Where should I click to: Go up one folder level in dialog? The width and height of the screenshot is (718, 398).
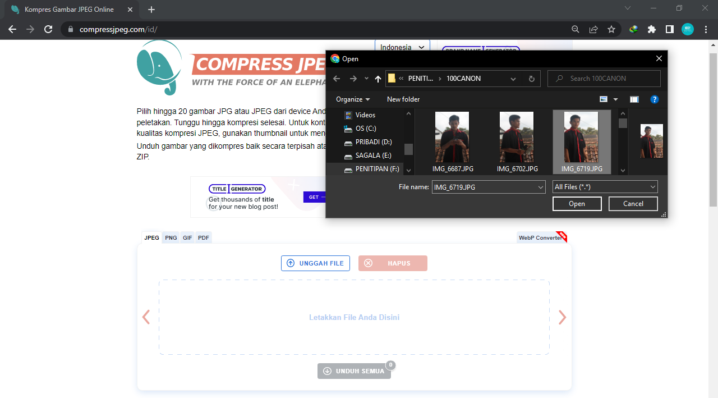(378, 79)
